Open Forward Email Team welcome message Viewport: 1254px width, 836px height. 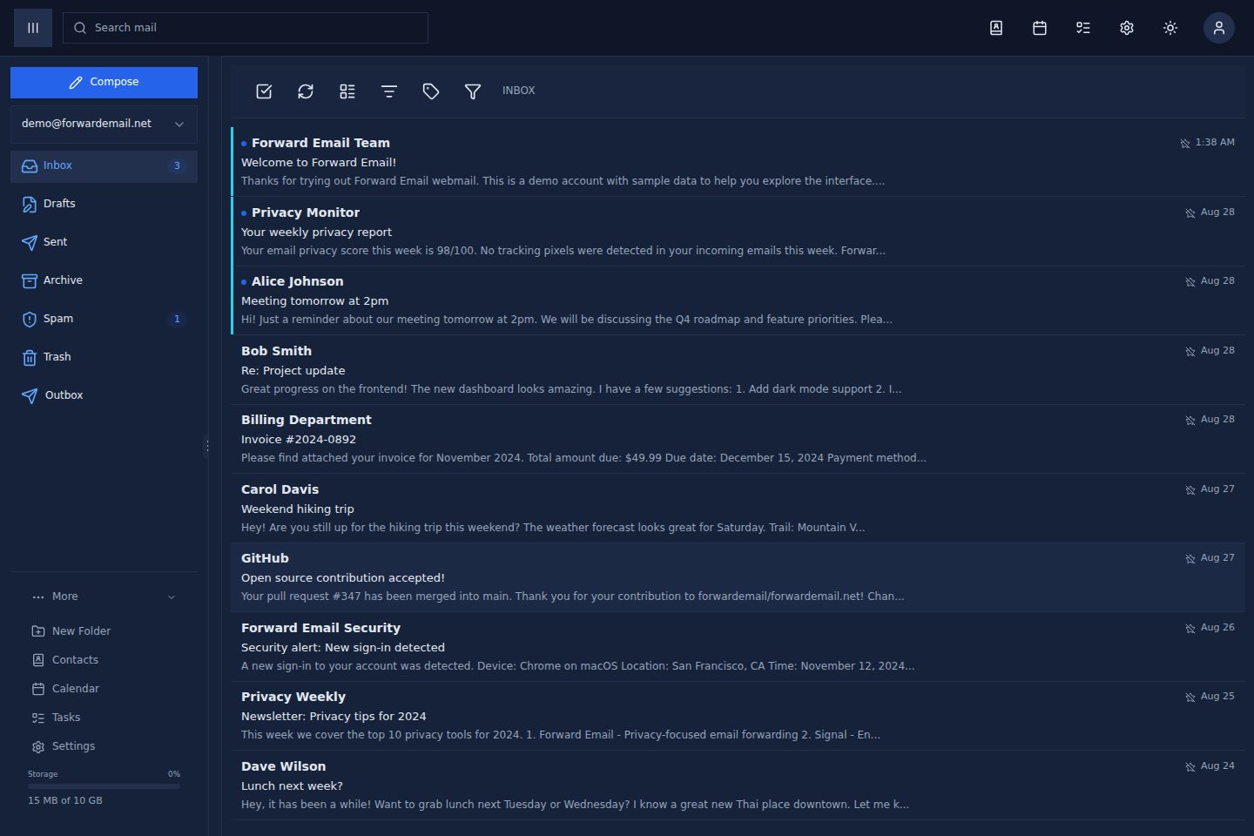click(x=738, y=162)
